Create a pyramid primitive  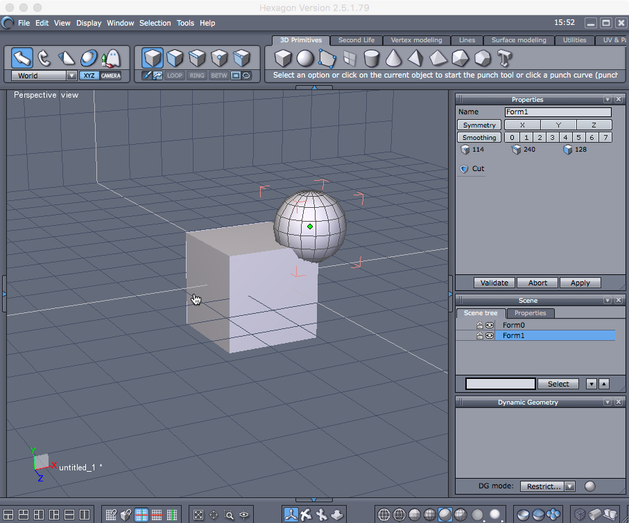415,58
